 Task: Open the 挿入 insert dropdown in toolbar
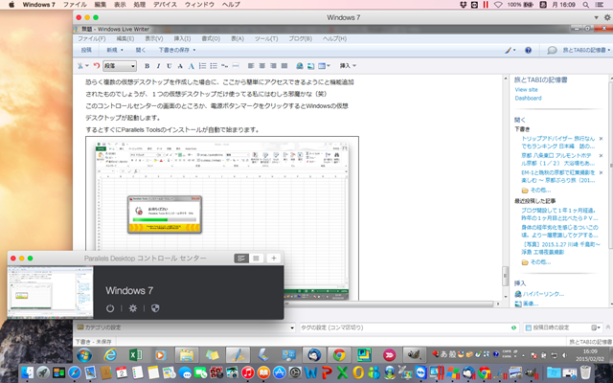(348, 66)
